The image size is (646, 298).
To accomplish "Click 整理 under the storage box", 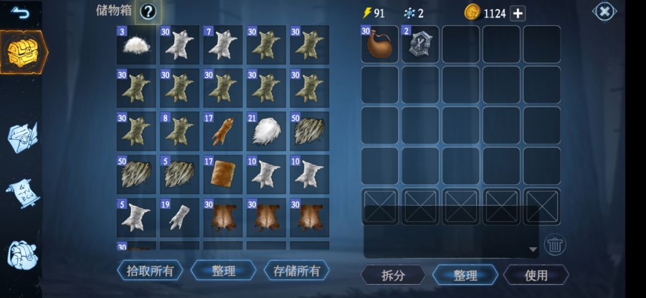I will [223, 270].
